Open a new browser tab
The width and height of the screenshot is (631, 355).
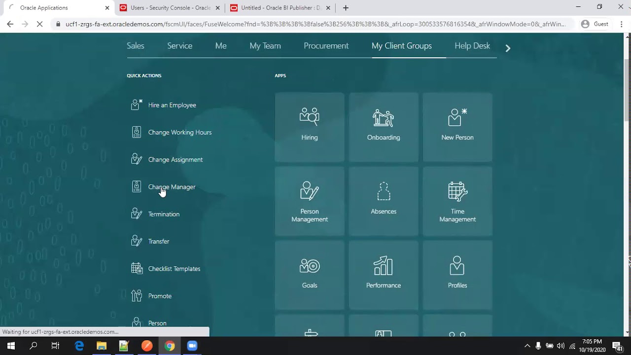click(346, 8)
